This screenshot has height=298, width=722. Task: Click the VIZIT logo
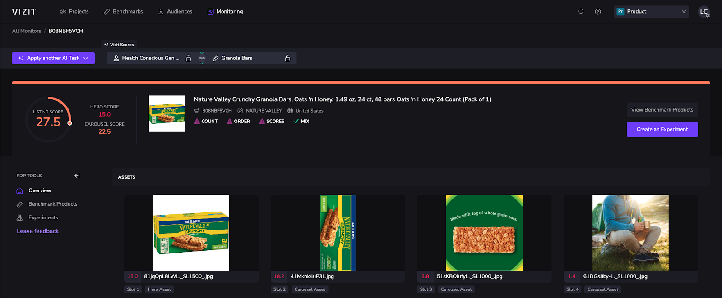[24, 12]
